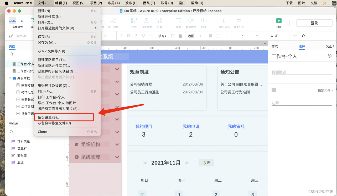The width and height of the screenshot is (337, 196).
Task: Toggle the aspect ratio lock icon
Action: pos(276,36)
